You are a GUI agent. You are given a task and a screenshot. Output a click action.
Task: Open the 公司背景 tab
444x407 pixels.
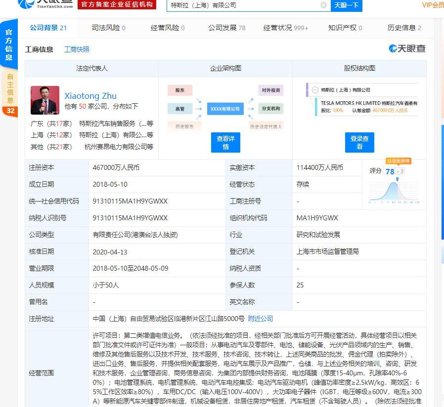coord(48,28)
